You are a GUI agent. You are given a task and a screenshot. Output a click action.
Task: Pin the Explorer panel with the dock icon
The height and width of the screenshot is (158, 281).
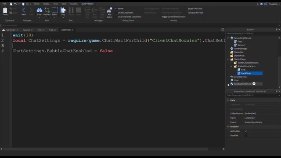277,29
